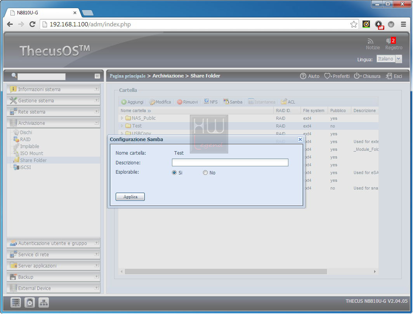
Task: Open ISO Mount in the sidebar
Action: 31,154
